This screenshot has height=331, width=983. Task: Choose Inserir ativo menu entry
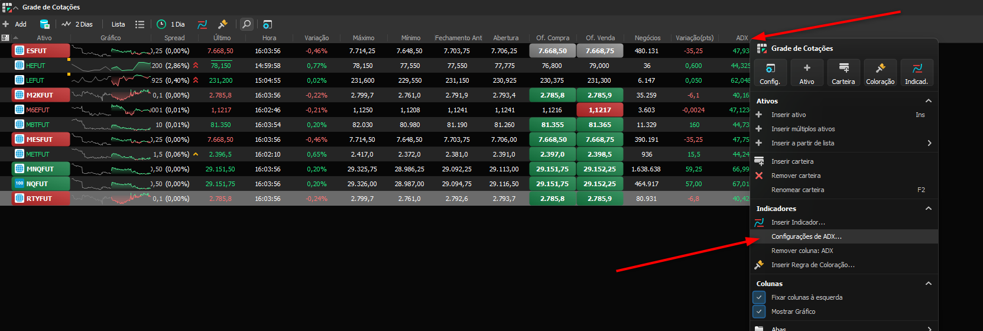tap(844, 115)
